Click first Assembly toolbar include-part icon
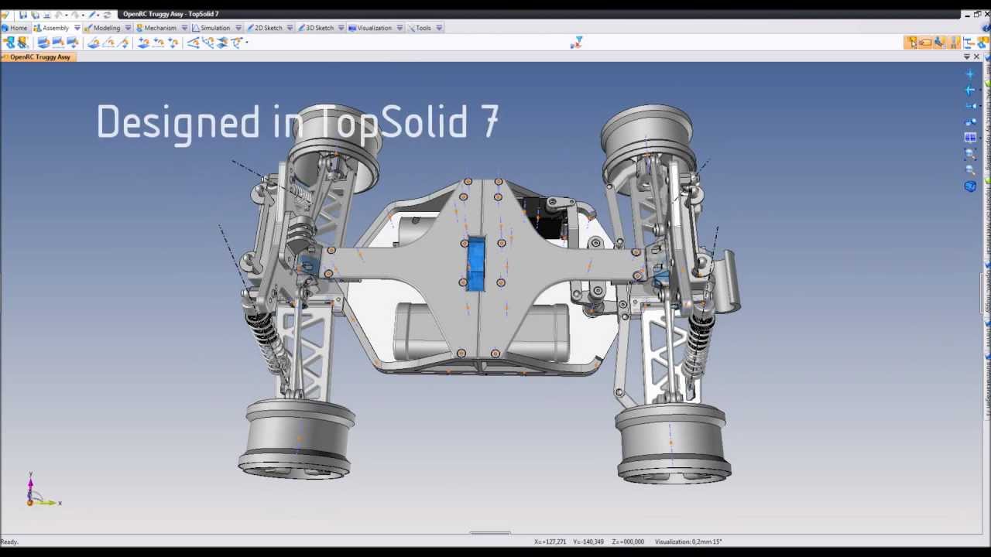Screen dimensions: 991x557 9,43
